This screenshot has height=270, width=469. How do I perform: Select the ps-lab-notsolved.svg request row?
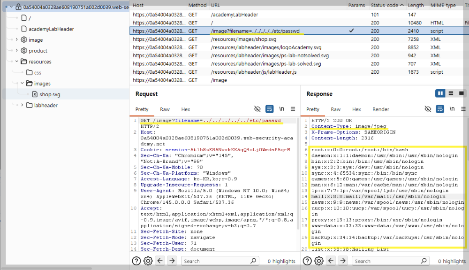(299, 55)
